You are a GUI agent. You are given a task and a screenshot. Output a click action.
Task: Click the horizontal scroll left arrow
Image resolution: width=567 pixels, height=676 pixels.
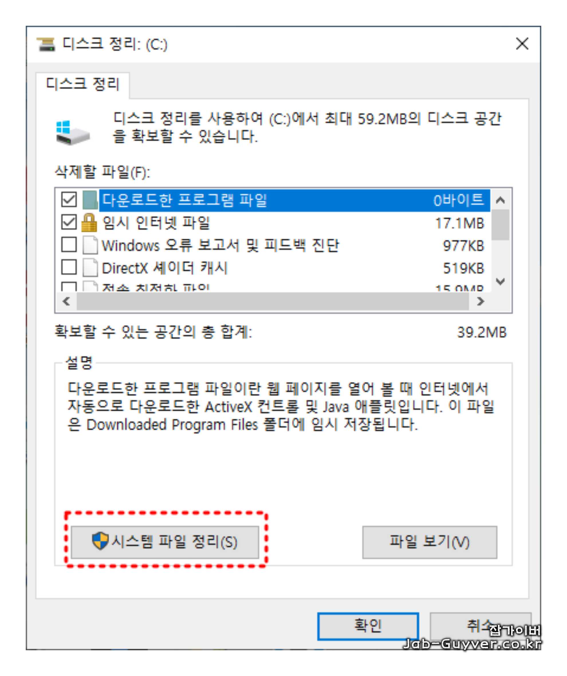click(x=67, y=302)
